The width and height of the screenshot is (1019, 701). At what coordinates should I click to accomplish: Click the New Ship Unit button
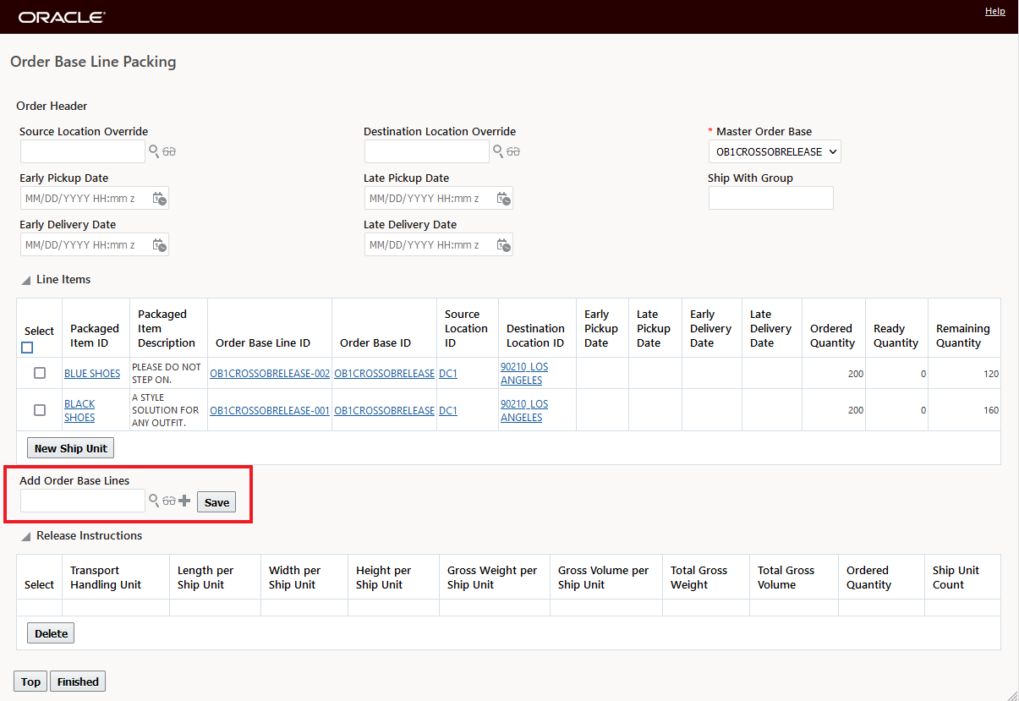70,448
